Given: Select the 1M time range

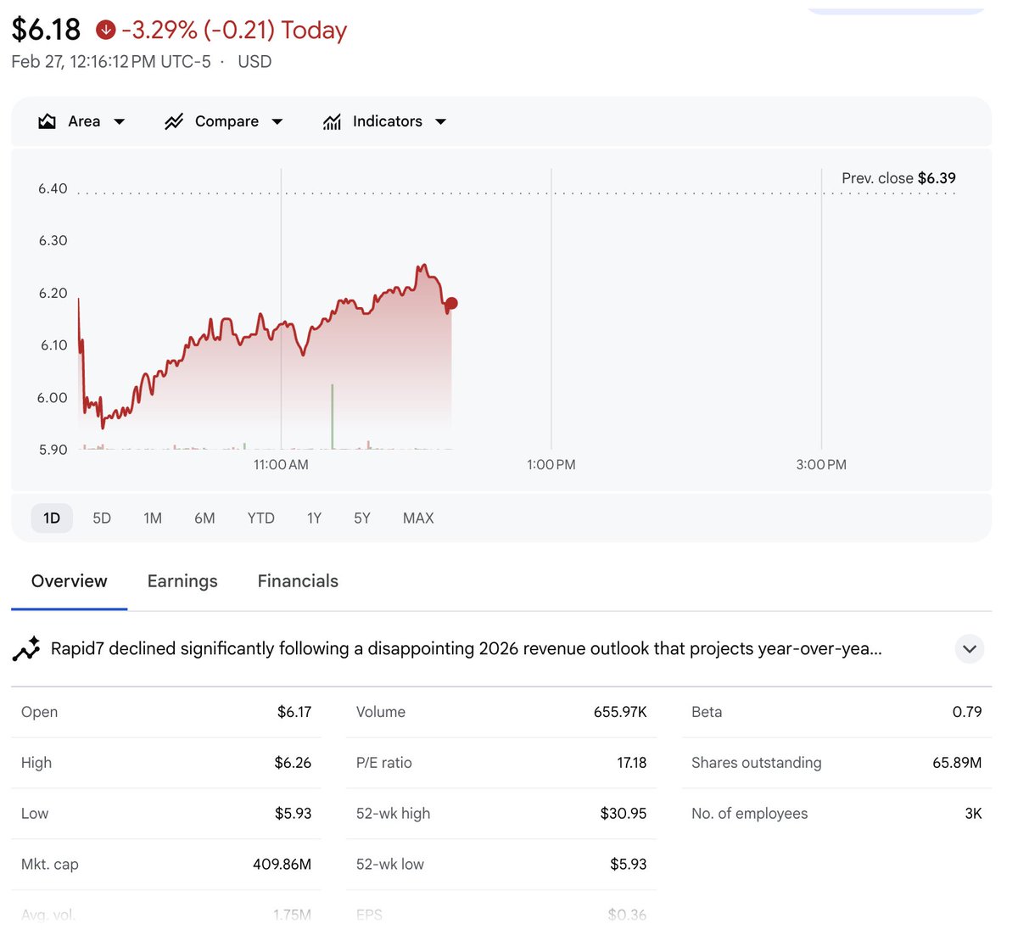Looking at the screenshot, I should [x=153, y=518].
